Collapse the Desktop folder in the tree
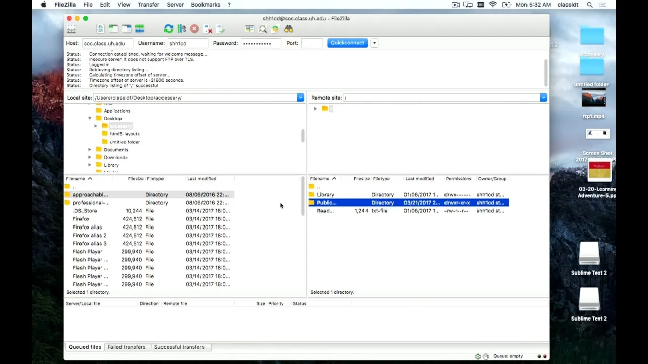The image size is (648, 364). tap(90, 118)
